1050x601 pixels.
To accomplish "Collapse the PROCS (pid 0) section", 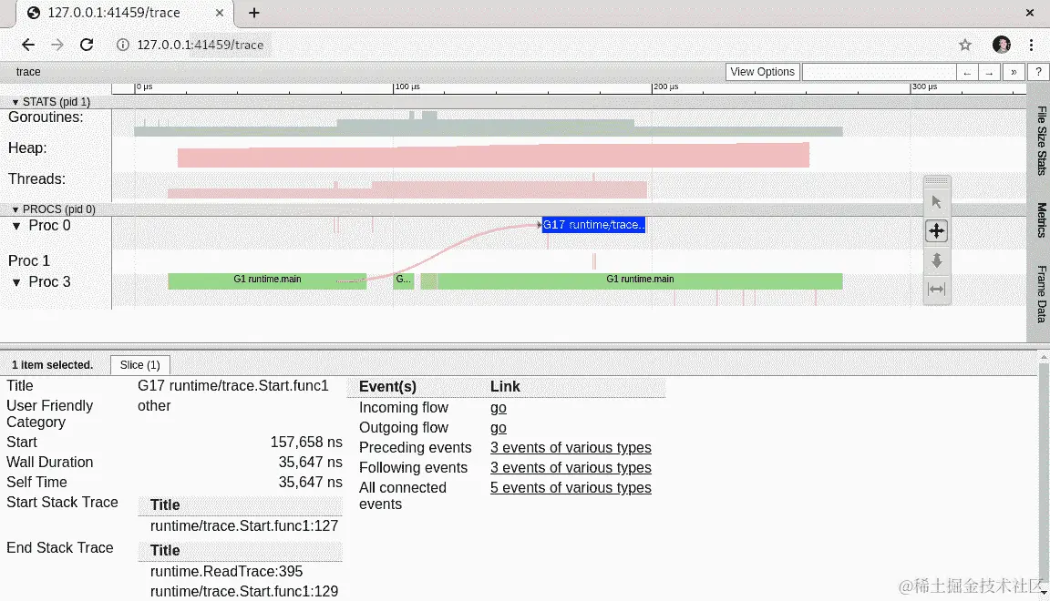I will click(15, 209).
